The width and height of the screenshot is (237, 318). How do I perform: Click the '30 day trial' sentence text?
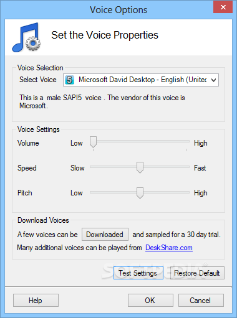pos(177,235)
